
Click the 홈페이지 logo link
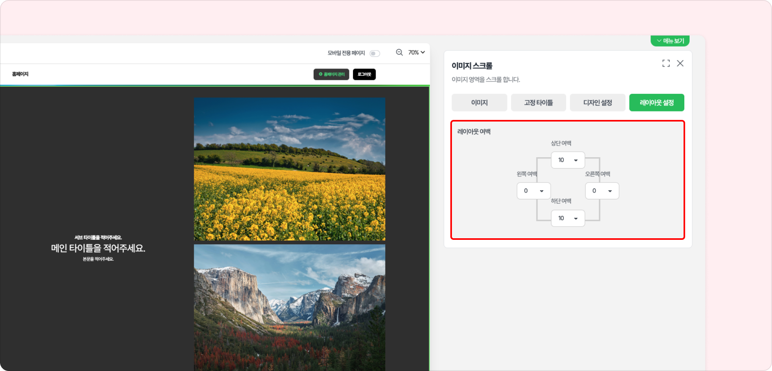[x=20, y=74]
